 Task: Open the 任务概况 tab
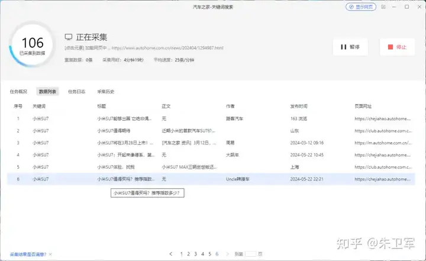tap(18, 92)
